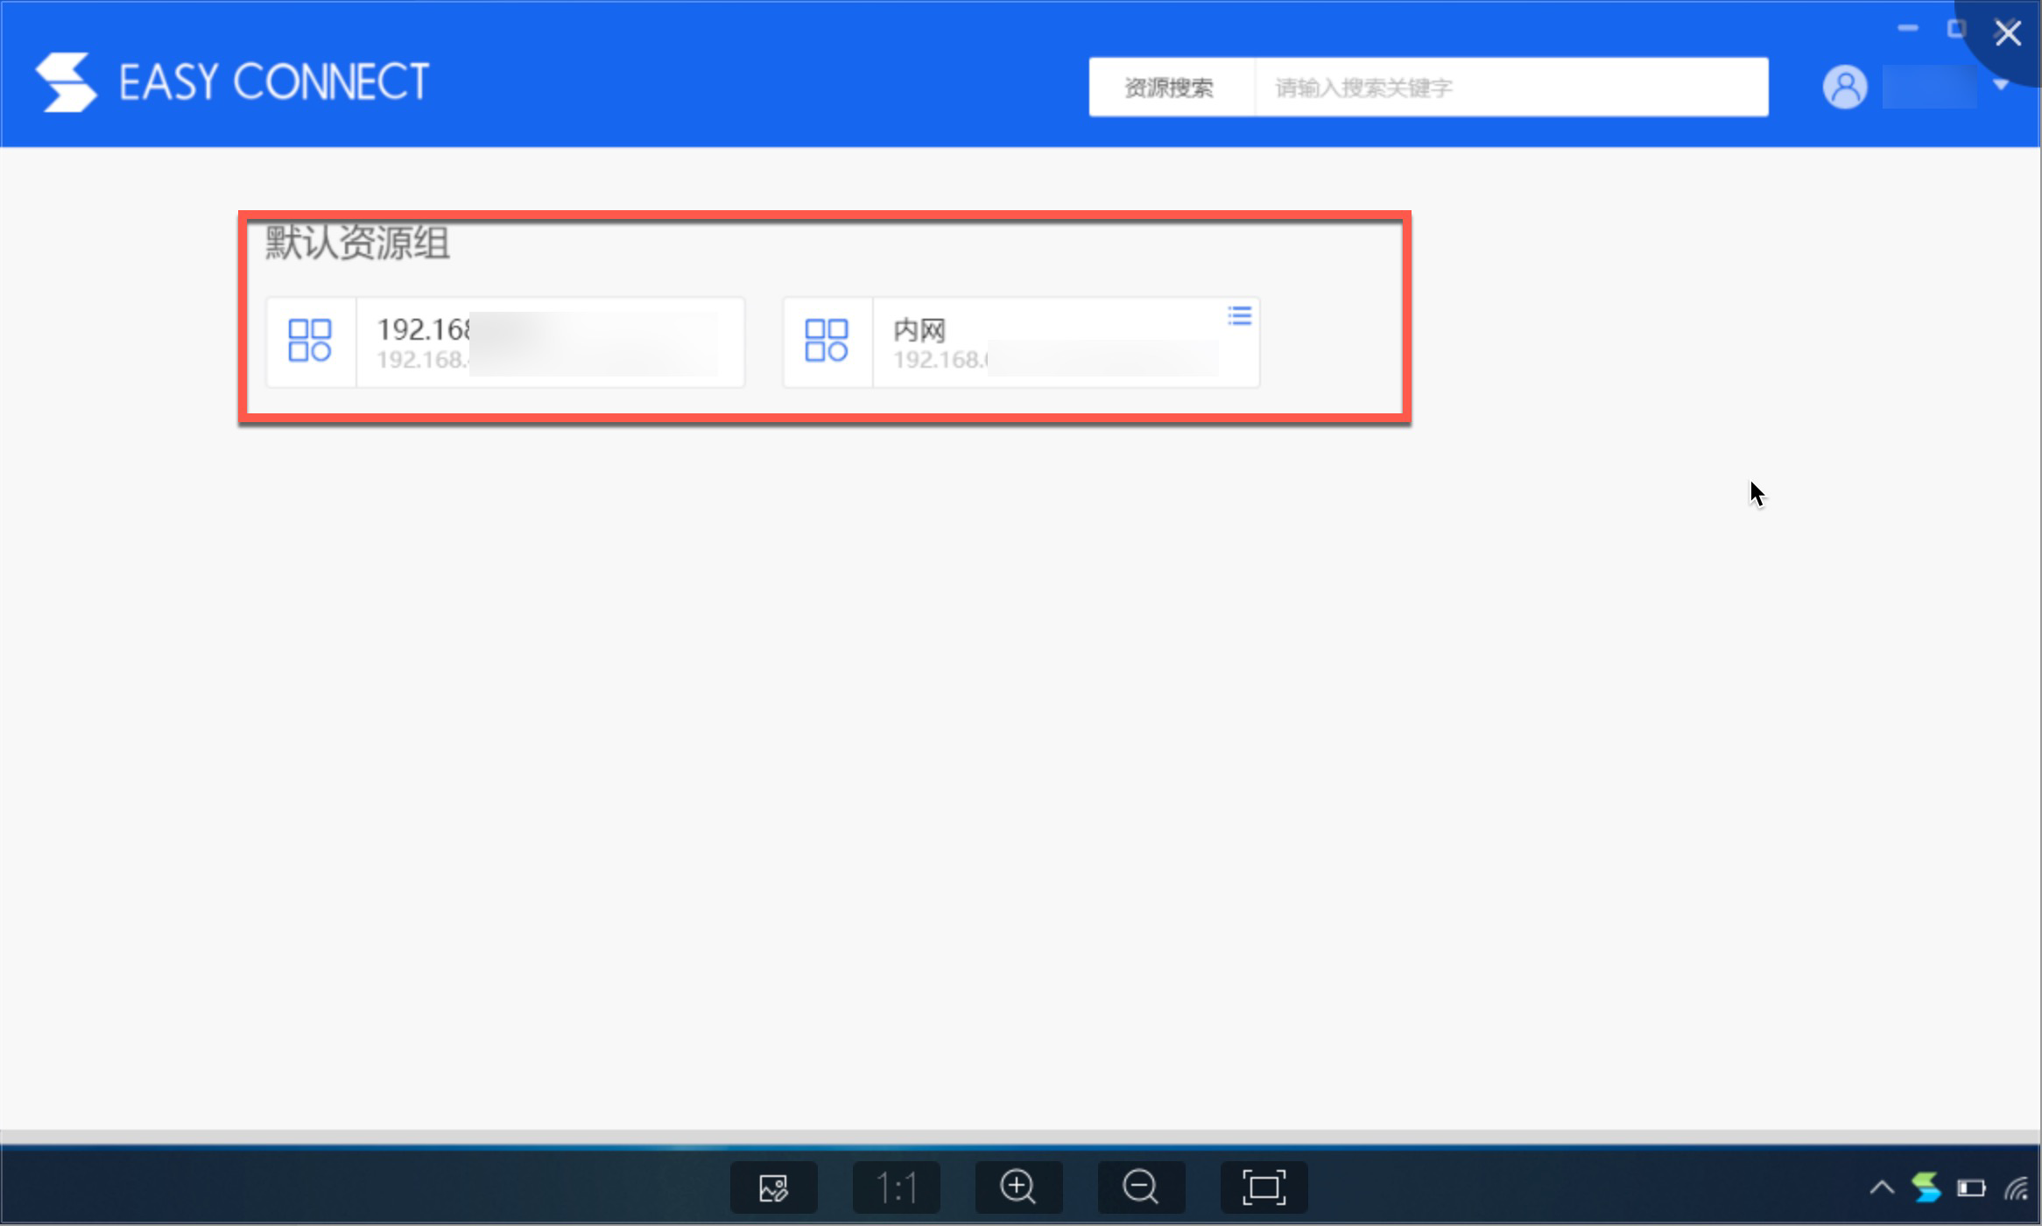The width and height of the screenshot is (2042, 1226).
Task: Click the grid icon of 192.168 resource
Action: click(310, 341)
